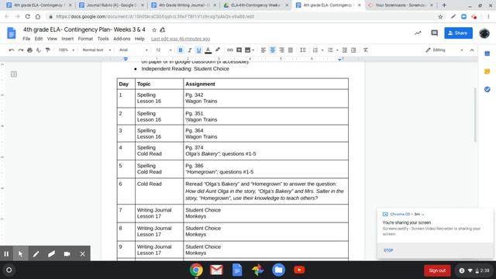
Task: Open the Calendar side panel icon
Action: point(487,53)
